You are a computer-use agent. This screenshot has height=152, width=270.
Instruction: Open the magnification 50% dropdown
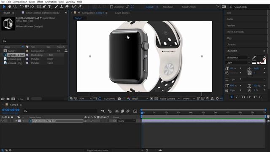click(x=85, y=98)
